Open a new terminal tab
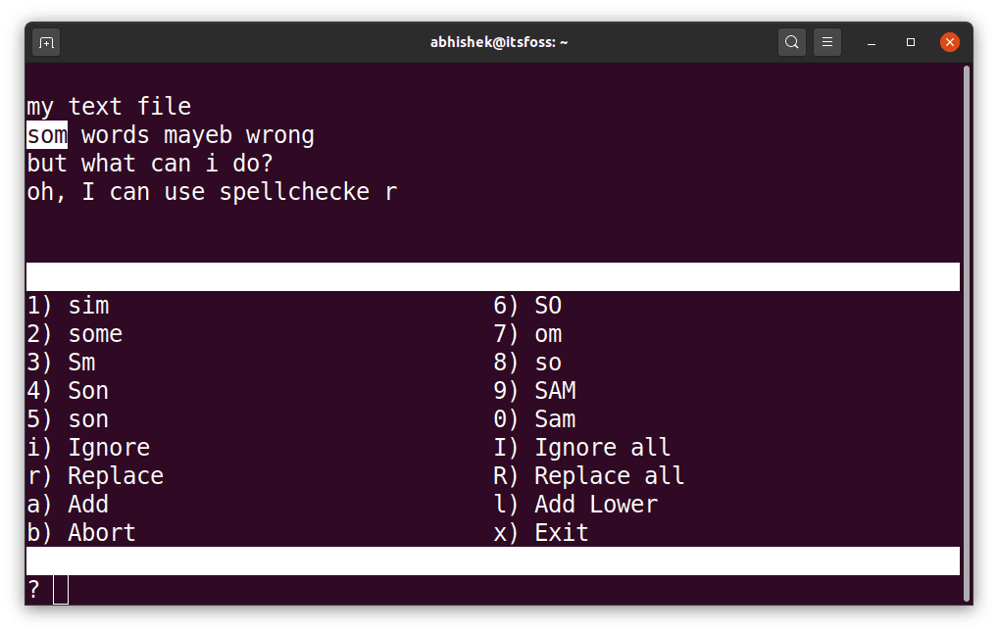This screenshot has height=633, width=998. click(x=45, y=42)
